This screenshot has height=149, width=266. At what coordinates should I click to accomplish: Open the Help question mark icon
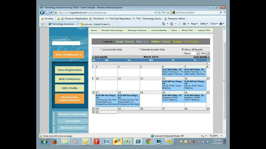tap(221, 24)
